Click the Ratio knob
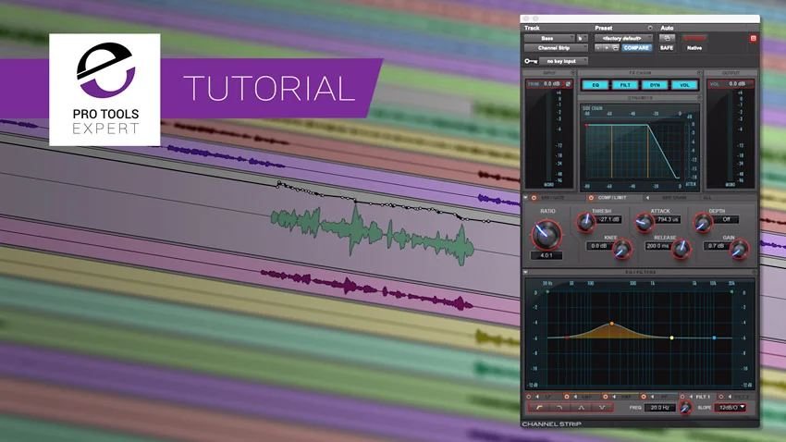 pyautogui.click(x=546, y=235)
